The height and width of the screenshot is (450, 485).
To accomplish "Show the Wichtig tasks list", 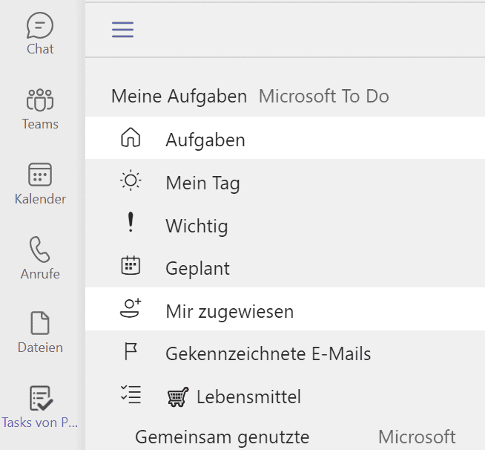I will pyautogui.click(x=285, y=224).
